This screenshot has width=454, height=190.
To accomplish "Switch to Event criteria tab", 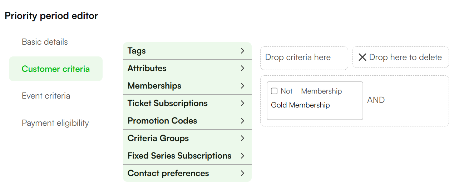I will [x=46, y=96].
